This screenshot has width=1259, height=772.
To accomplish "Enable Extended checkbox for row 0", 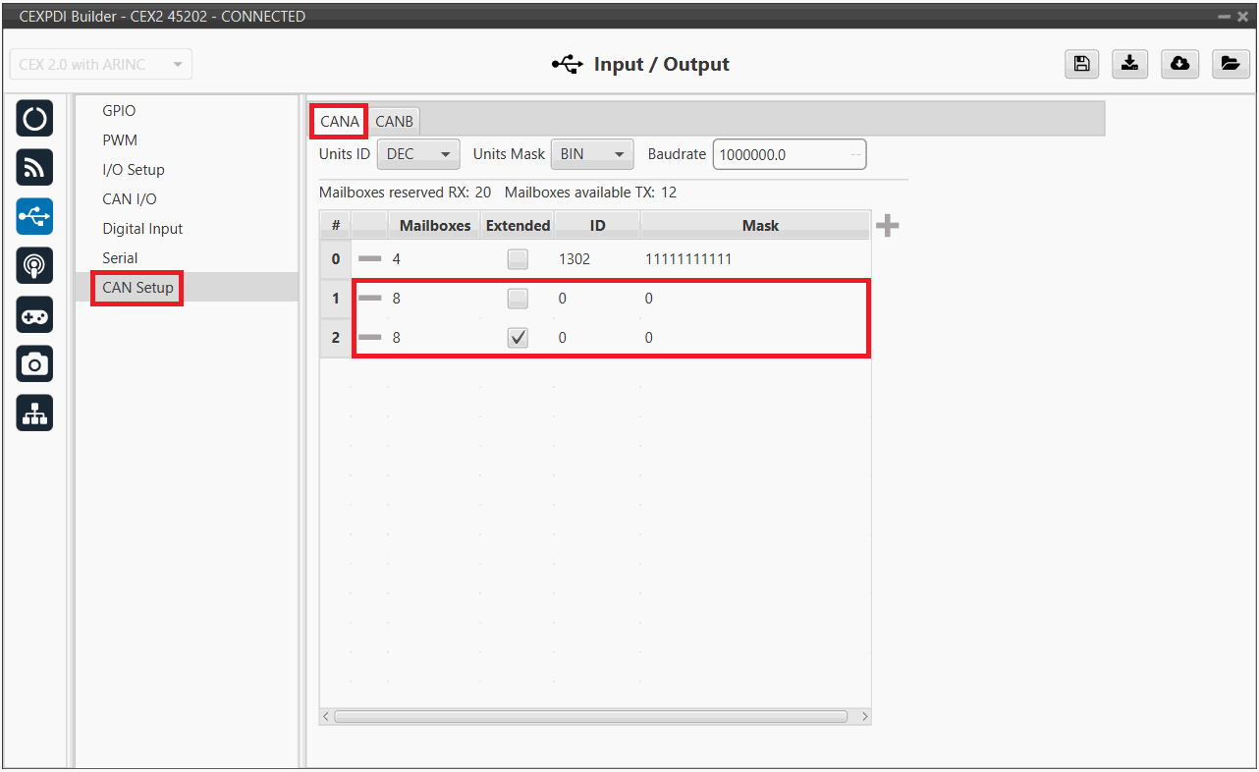I will point(518,259).
